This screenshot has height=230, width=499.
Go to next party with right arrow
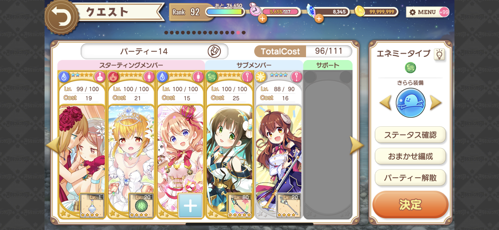point(357,145)
